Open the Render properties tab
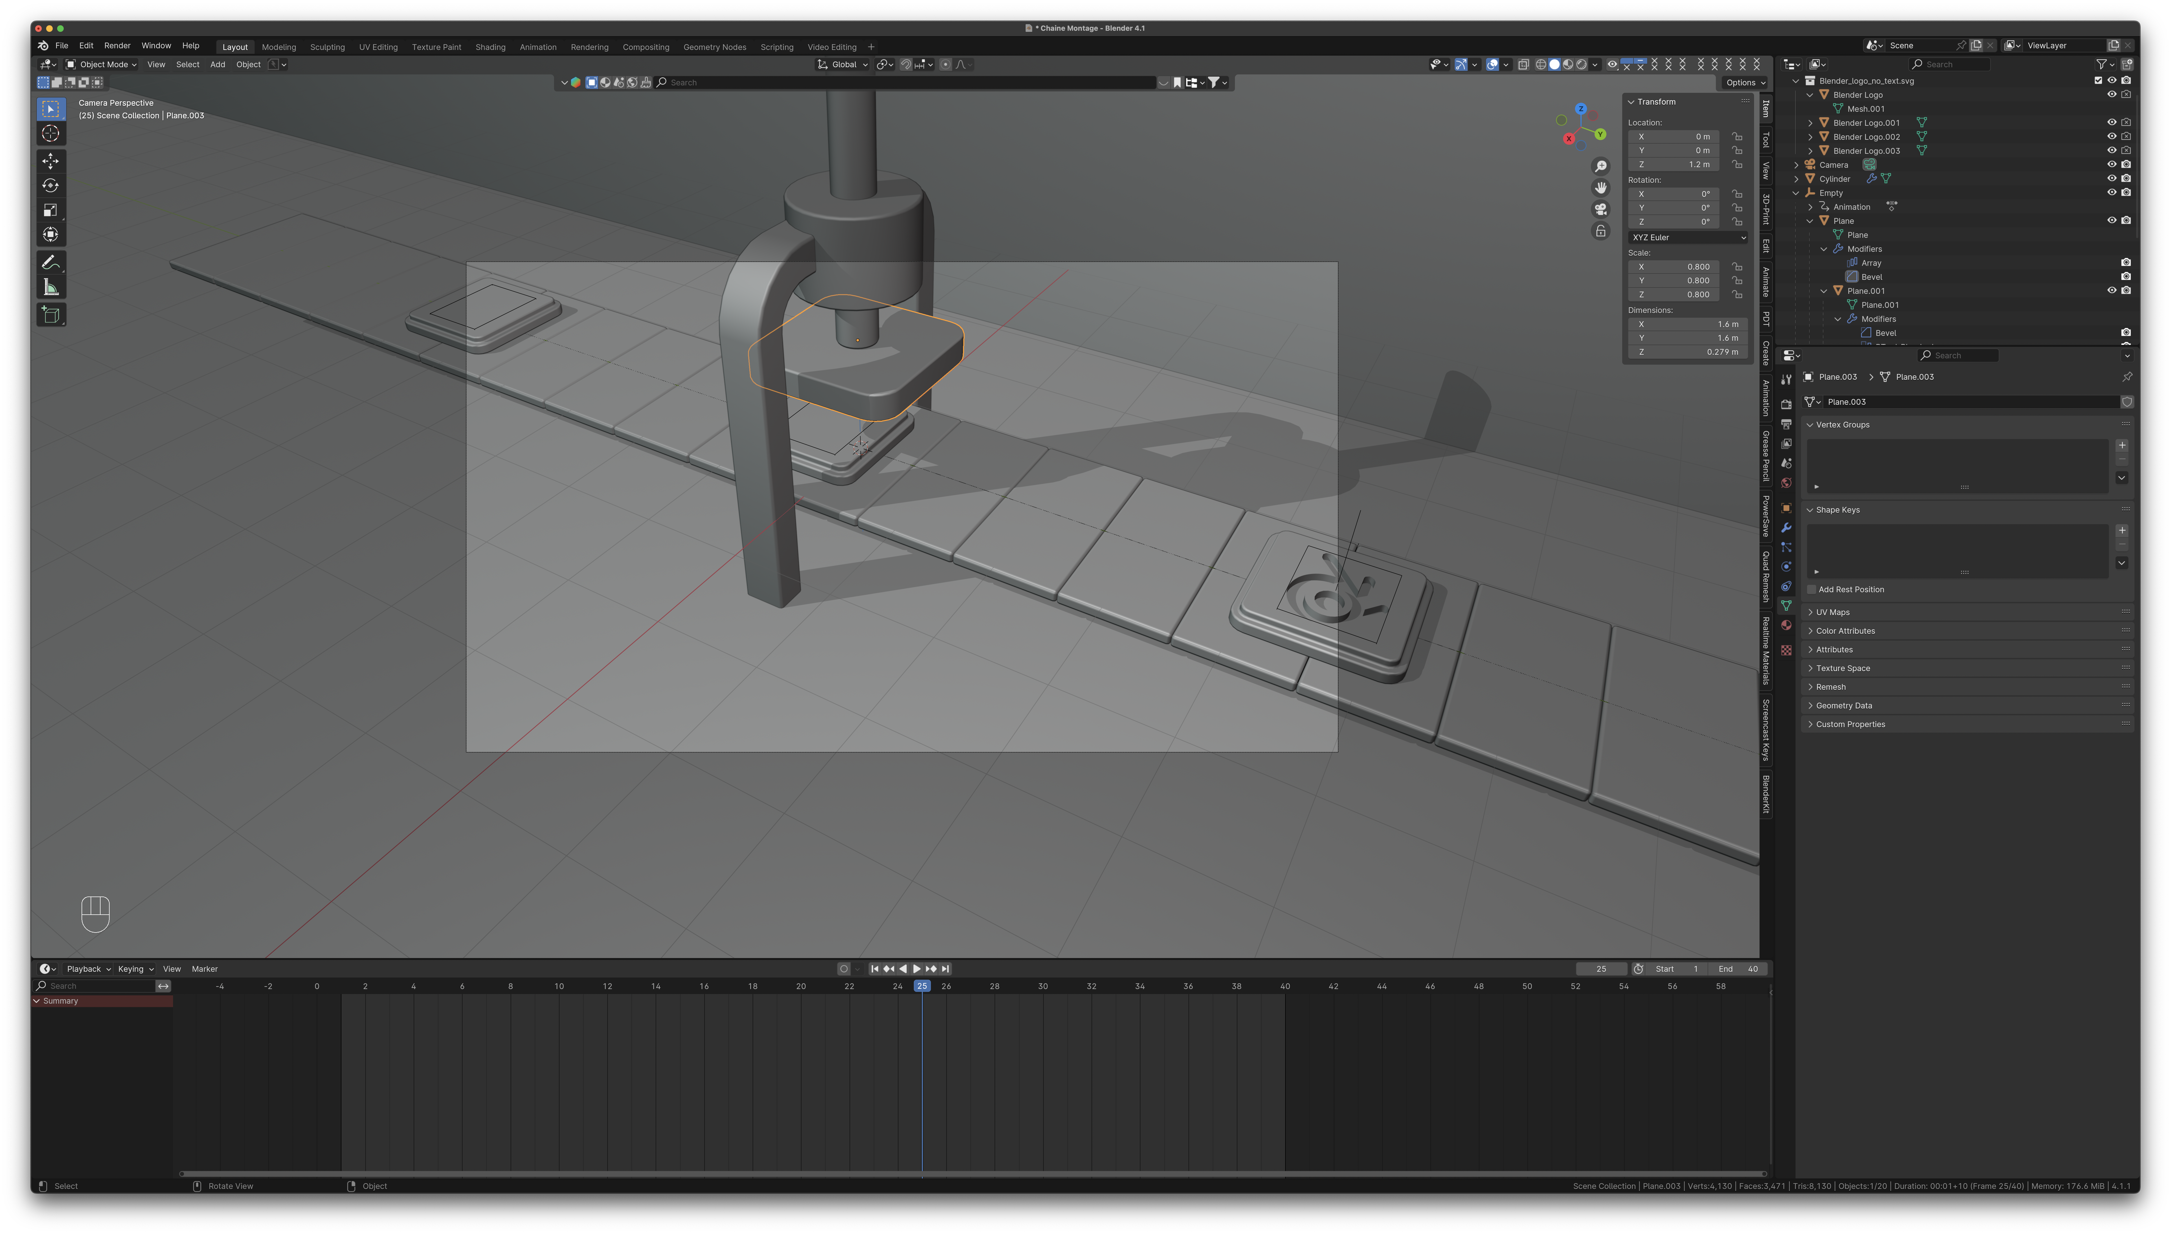This screenshot has width=2171, height=1234. (1786, 404)
